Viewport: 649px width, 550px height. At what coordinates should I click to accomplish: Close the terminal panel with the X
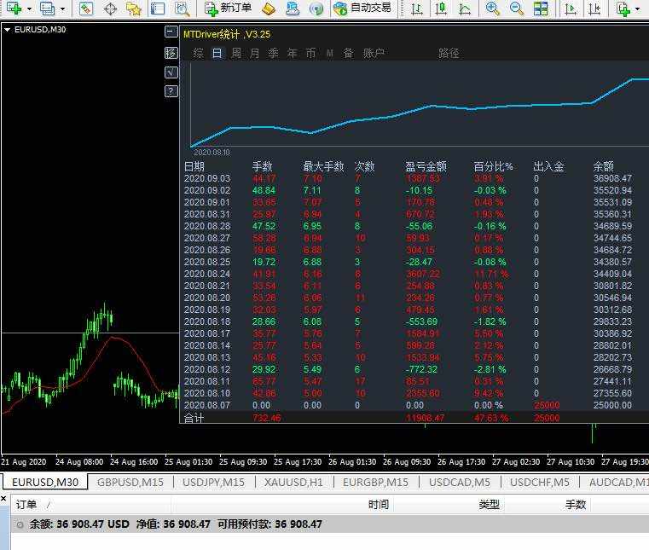click(3, 499)
